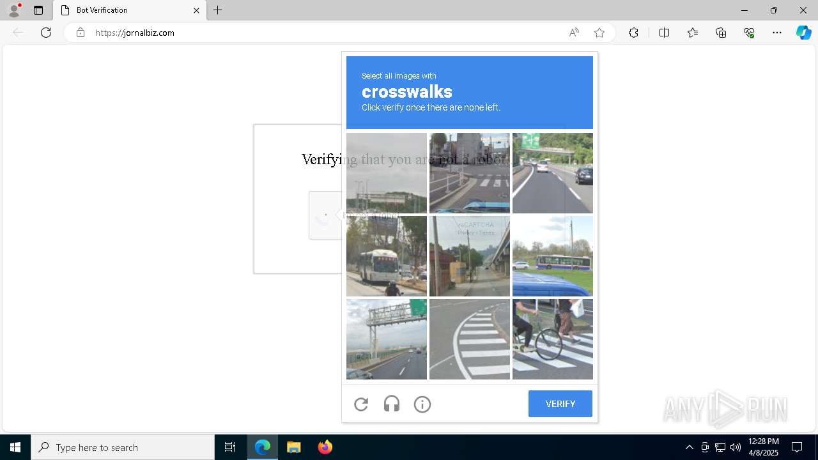818x460 pixels.
Task: Show hidden system tray icons
Action: [x=690, y=447]
